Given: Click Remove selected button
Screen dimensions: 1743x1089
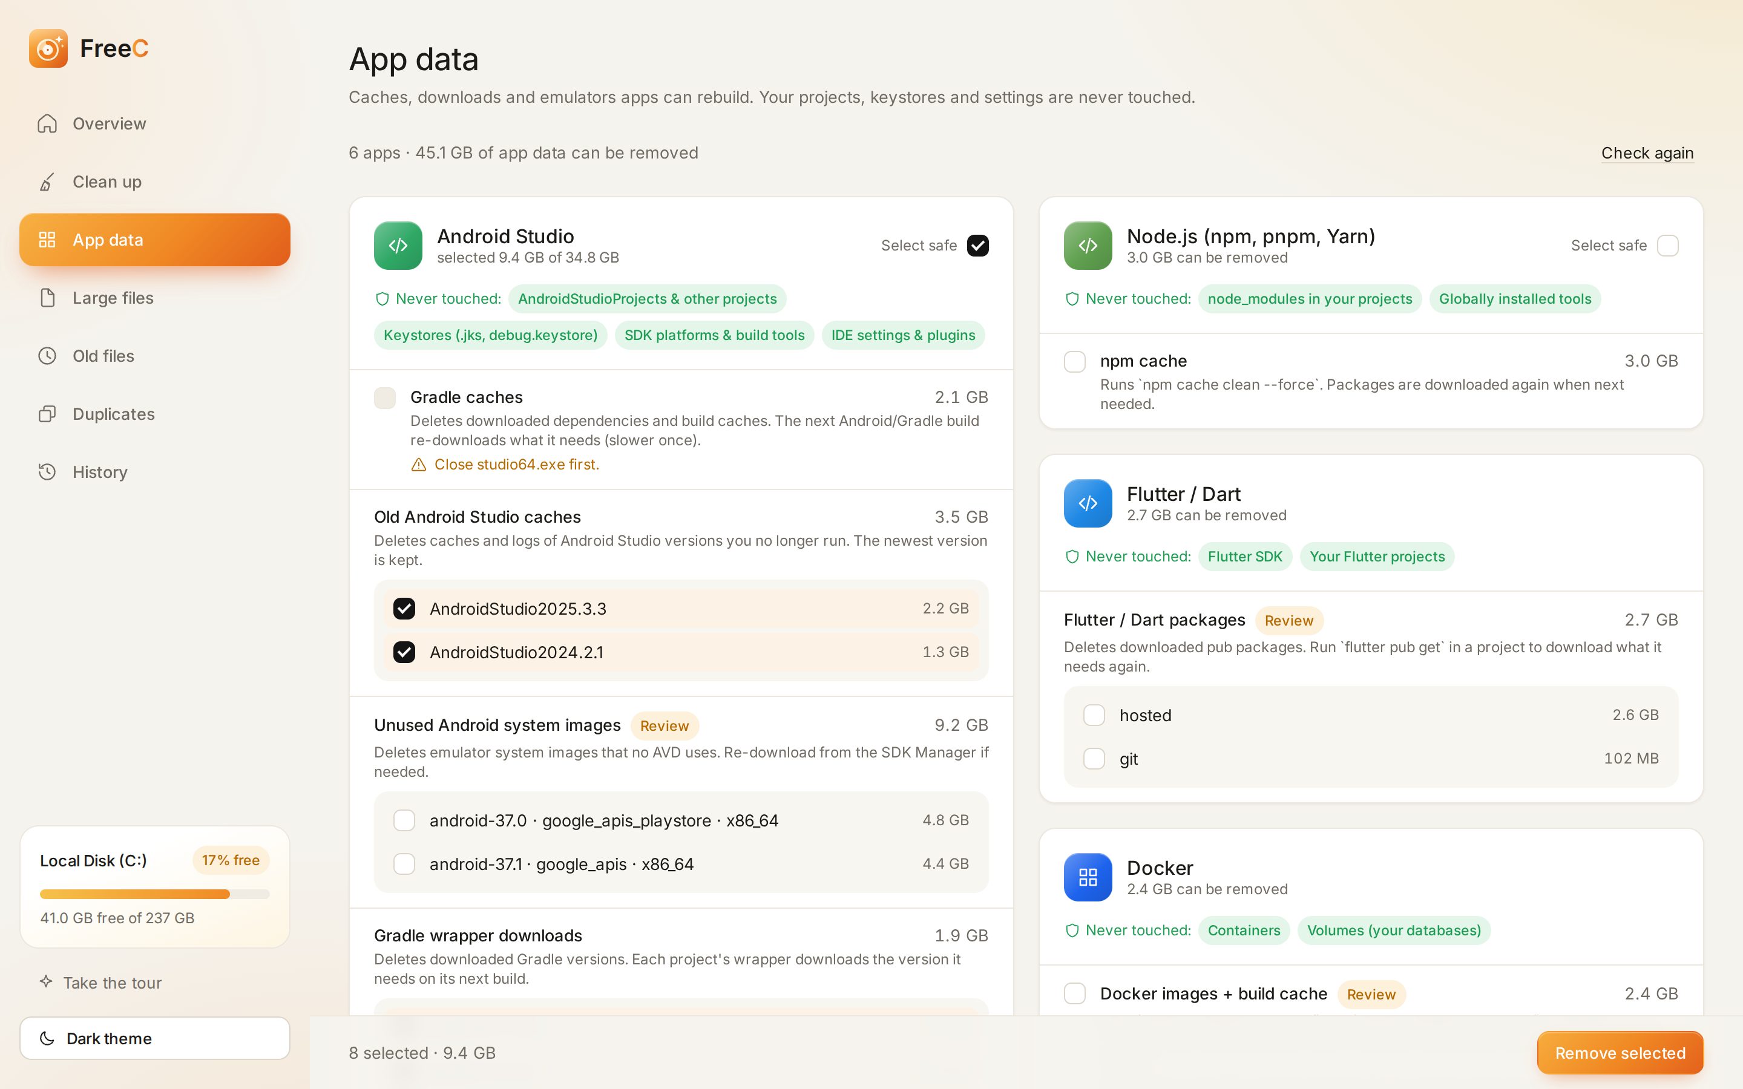Looking at the screenshot, I should point(1620,1053).
